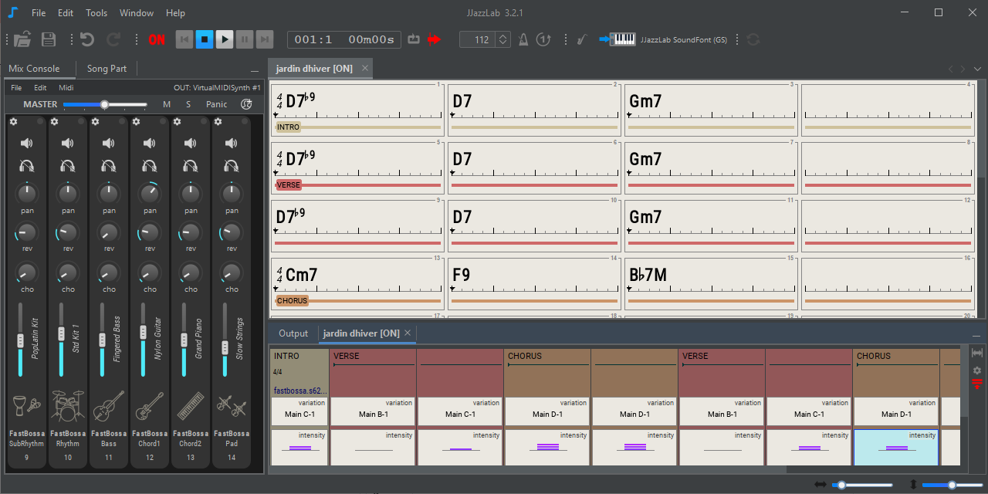988x494 pixels.
Task: Click the Panic button
Action: (216, 104)
